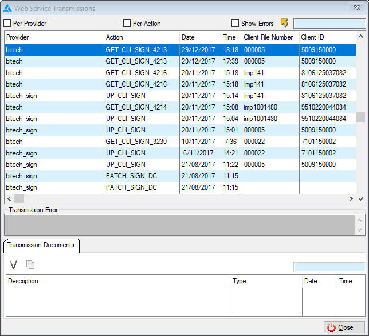The image size is (369, 336).
Task: Click the V checkmark icon in documents toolbar
Action: click(14, 264)
